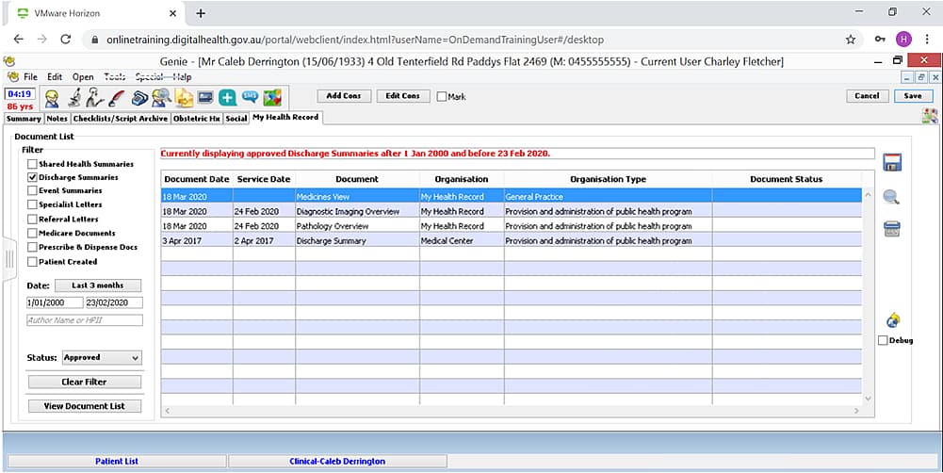Viewport: 943px width, 473px height.
Task: Click the red quill pen icon
Action: click(x=115, y=97)
